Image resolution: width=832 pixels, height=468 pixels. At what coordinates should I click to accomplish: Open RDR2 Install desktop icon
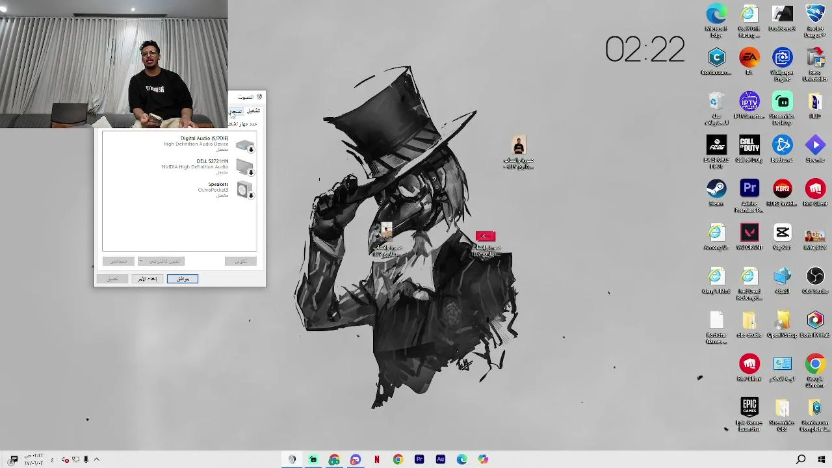782,192
